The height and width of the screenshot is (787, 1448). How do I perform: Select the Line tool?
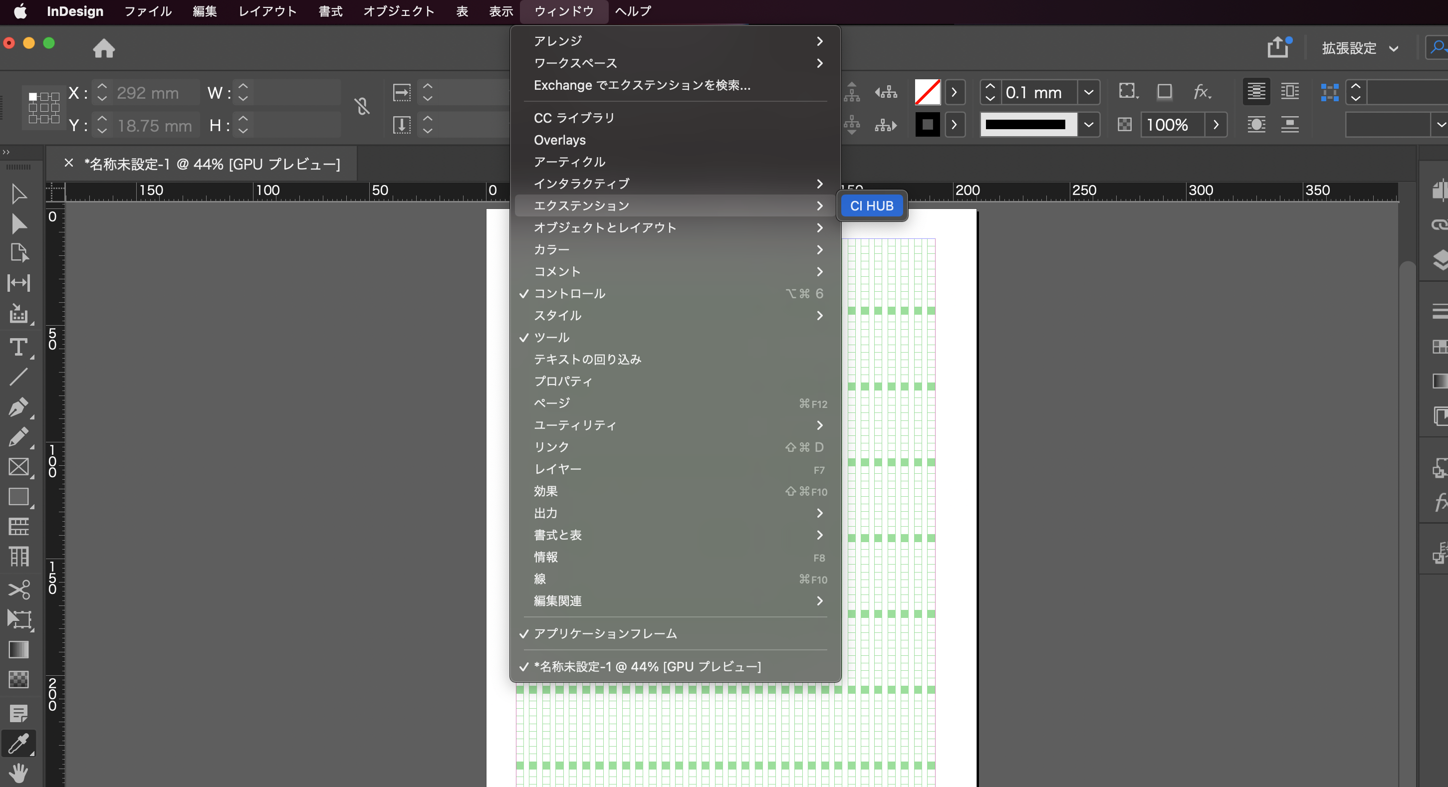(x=18, y=377)
